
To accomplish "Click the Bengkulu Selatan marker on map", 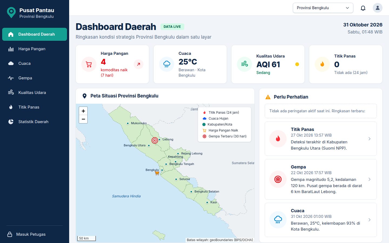I will pos(191,192).
